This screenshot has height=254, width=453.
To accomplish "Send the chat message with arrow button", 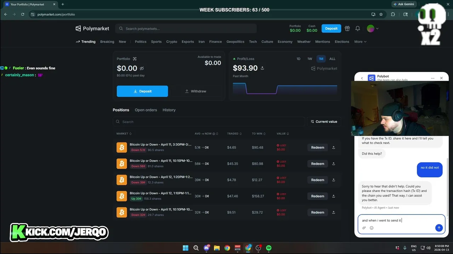I will coord(439,228).
